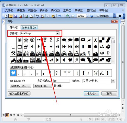Open the 插入(I) menu
This screenshot has height=123, width=127.
point(44,11)
